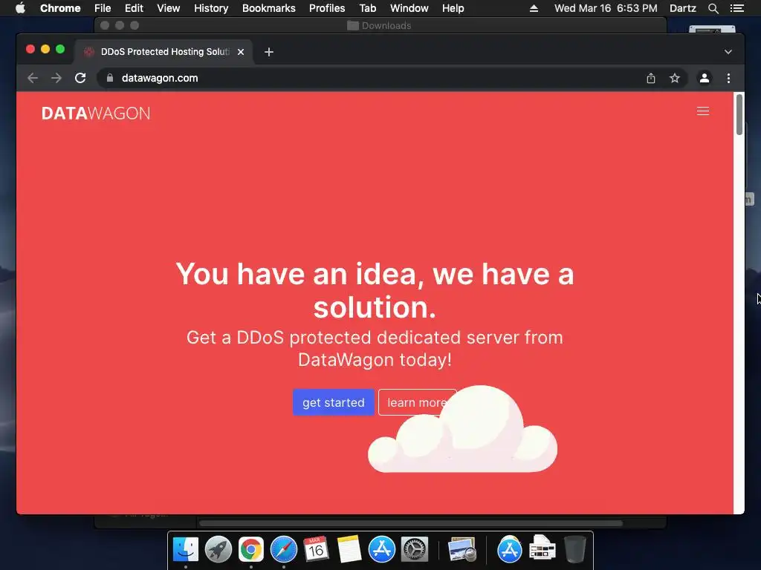Screen dimensions: 761x570
Task: Open the History menu
Action: pos(211,8)
